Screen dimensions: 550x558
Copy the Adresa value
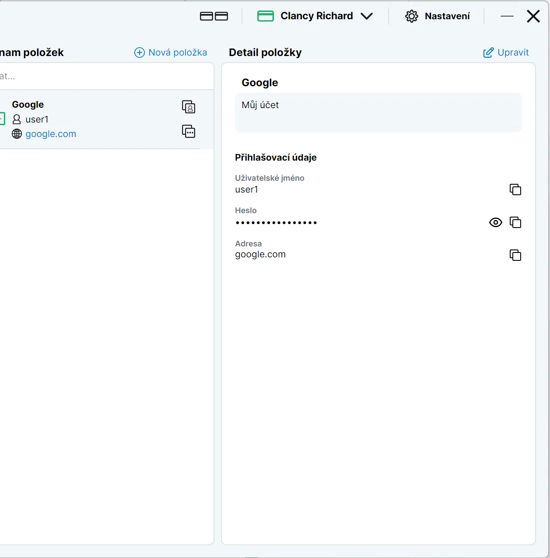point(515,255)
